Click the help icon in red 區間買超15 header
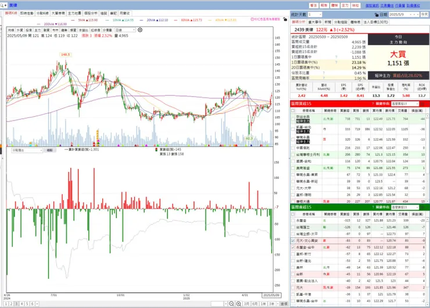 (x=373, y=103)
